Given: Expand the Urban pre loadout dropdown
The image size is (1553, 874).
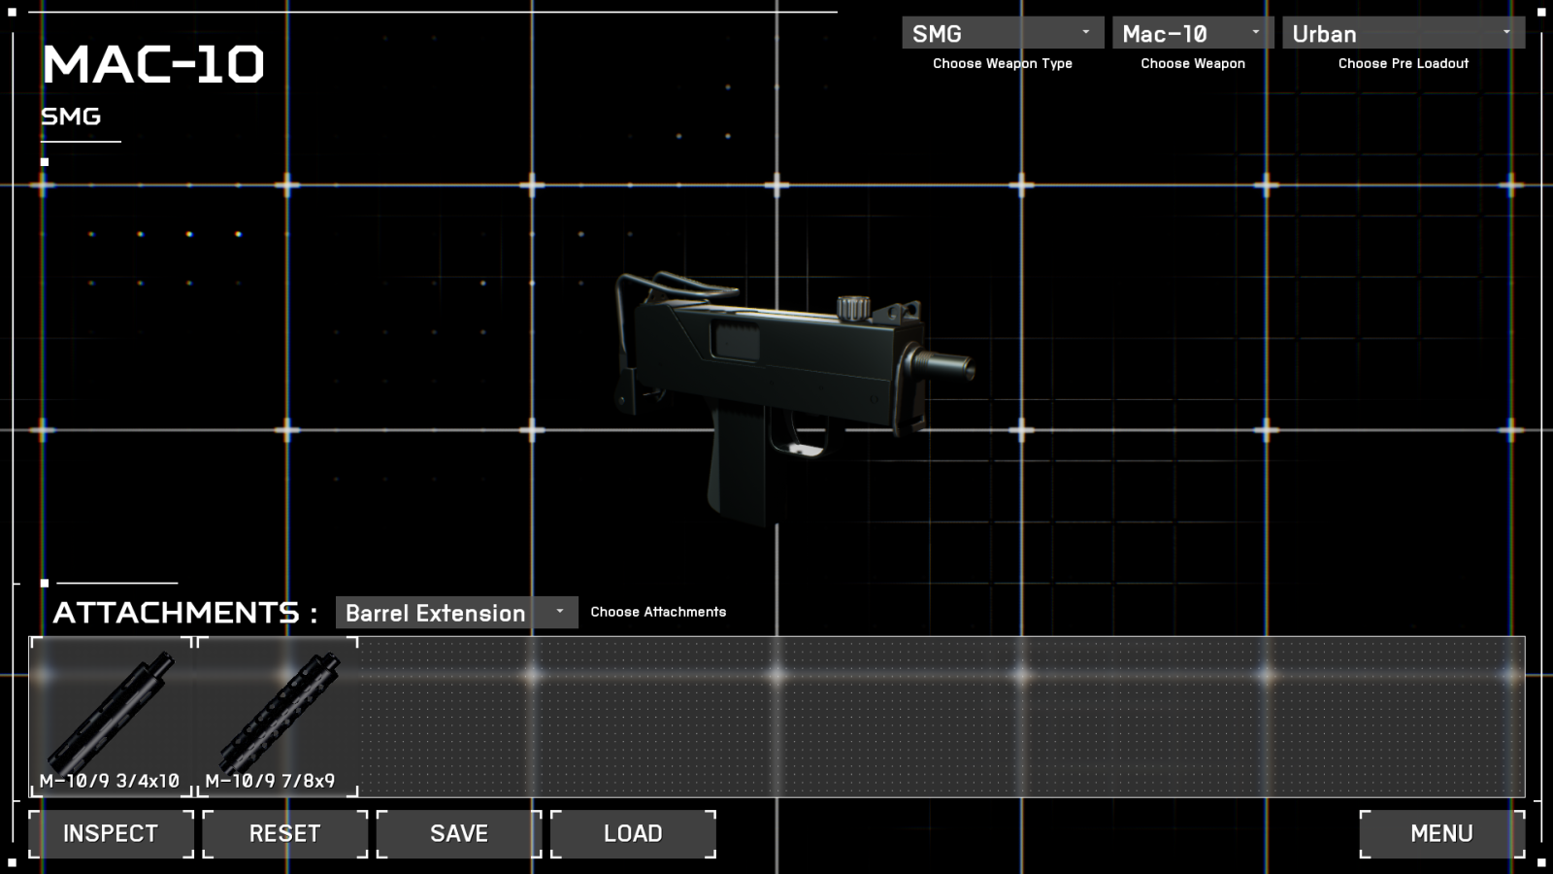Looking at the screenshot, I should point(1388,33).
